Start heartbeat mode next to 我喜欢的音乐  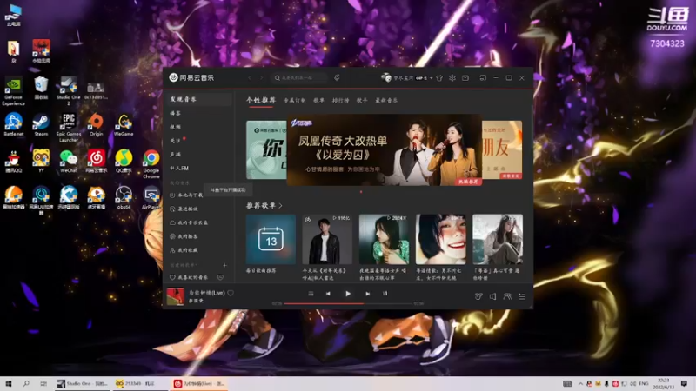tap(220, 277)
